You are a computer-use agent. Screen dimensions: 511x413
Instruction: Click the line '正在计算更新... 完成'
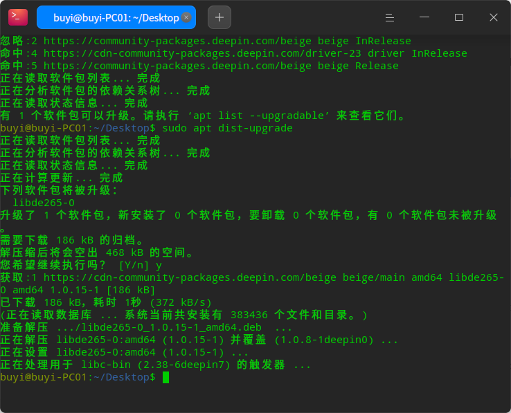62,178
